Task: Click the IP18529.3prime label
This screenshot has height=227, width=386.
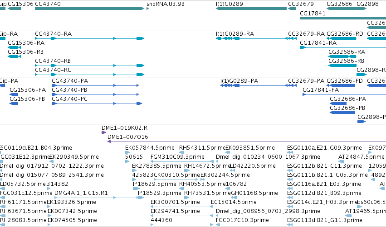Action: point(160,193)
